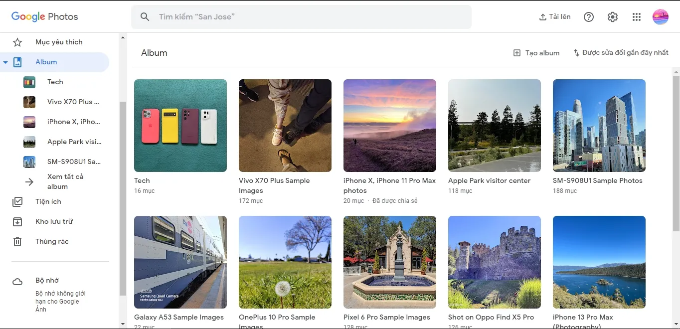Screen dimensions: 680x329
Task: Click Pixel 6 Pro Sample Images title
Action: pyautogui.click(x=387, y=317)
